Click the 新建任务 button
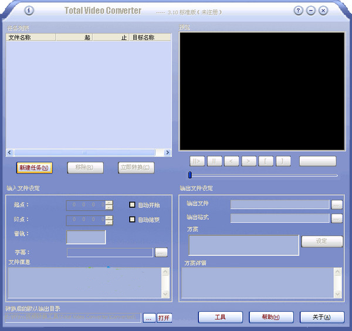 (35, 168)
